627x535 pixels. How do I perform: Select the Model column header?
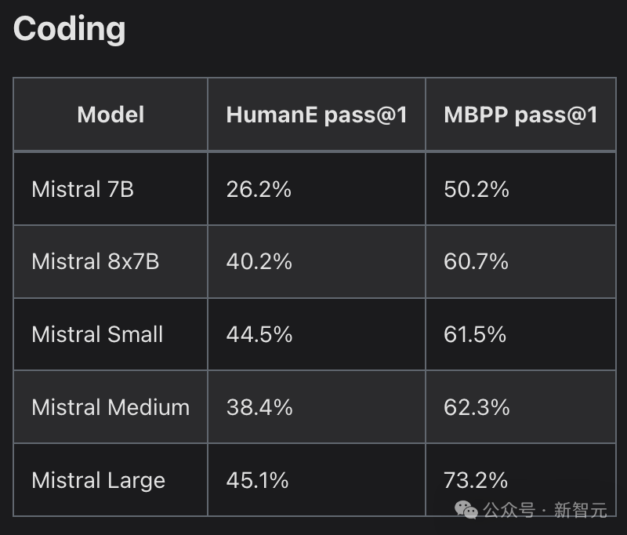(x=111, y=115)
